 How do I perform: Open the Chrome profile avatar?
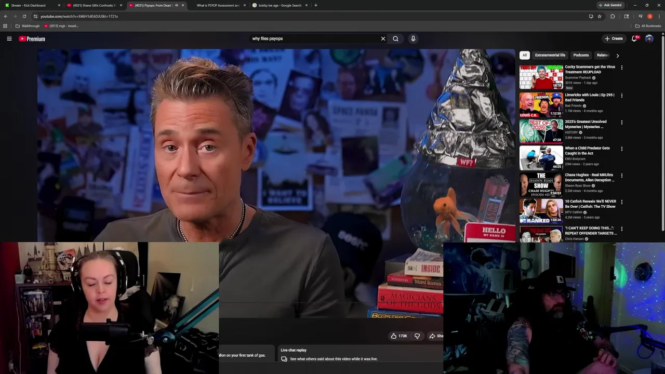click(x=649, y=16)
